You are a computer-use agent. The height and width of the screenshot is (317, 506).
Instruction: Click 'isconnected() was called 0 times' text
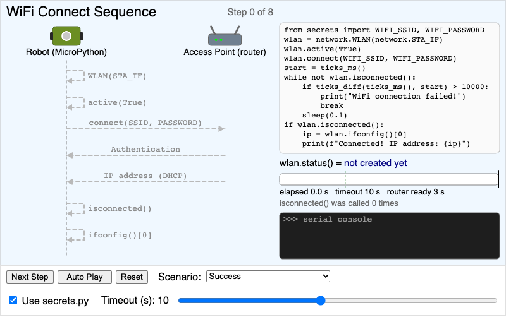point(339,203)
